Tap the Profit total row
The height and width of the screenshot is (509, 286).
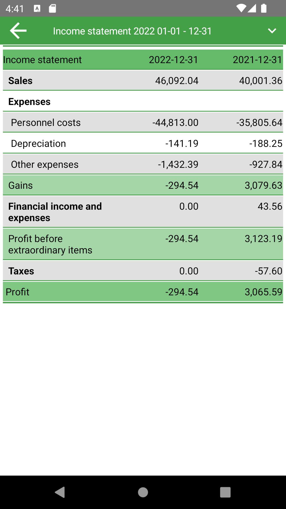pyautogui.click(x=143, y=292)
